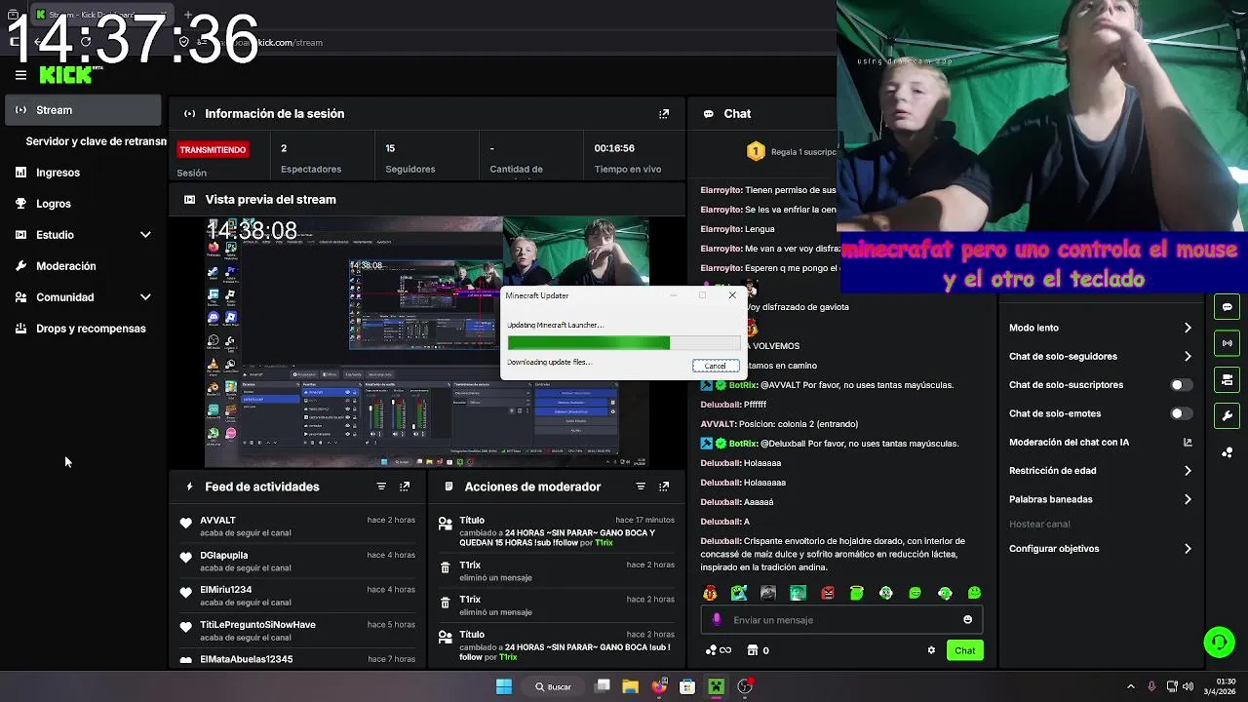Viewport: 1248px width, 702px height.
Task: Pop out the Acciones de moderador panel
Action: 664,487
